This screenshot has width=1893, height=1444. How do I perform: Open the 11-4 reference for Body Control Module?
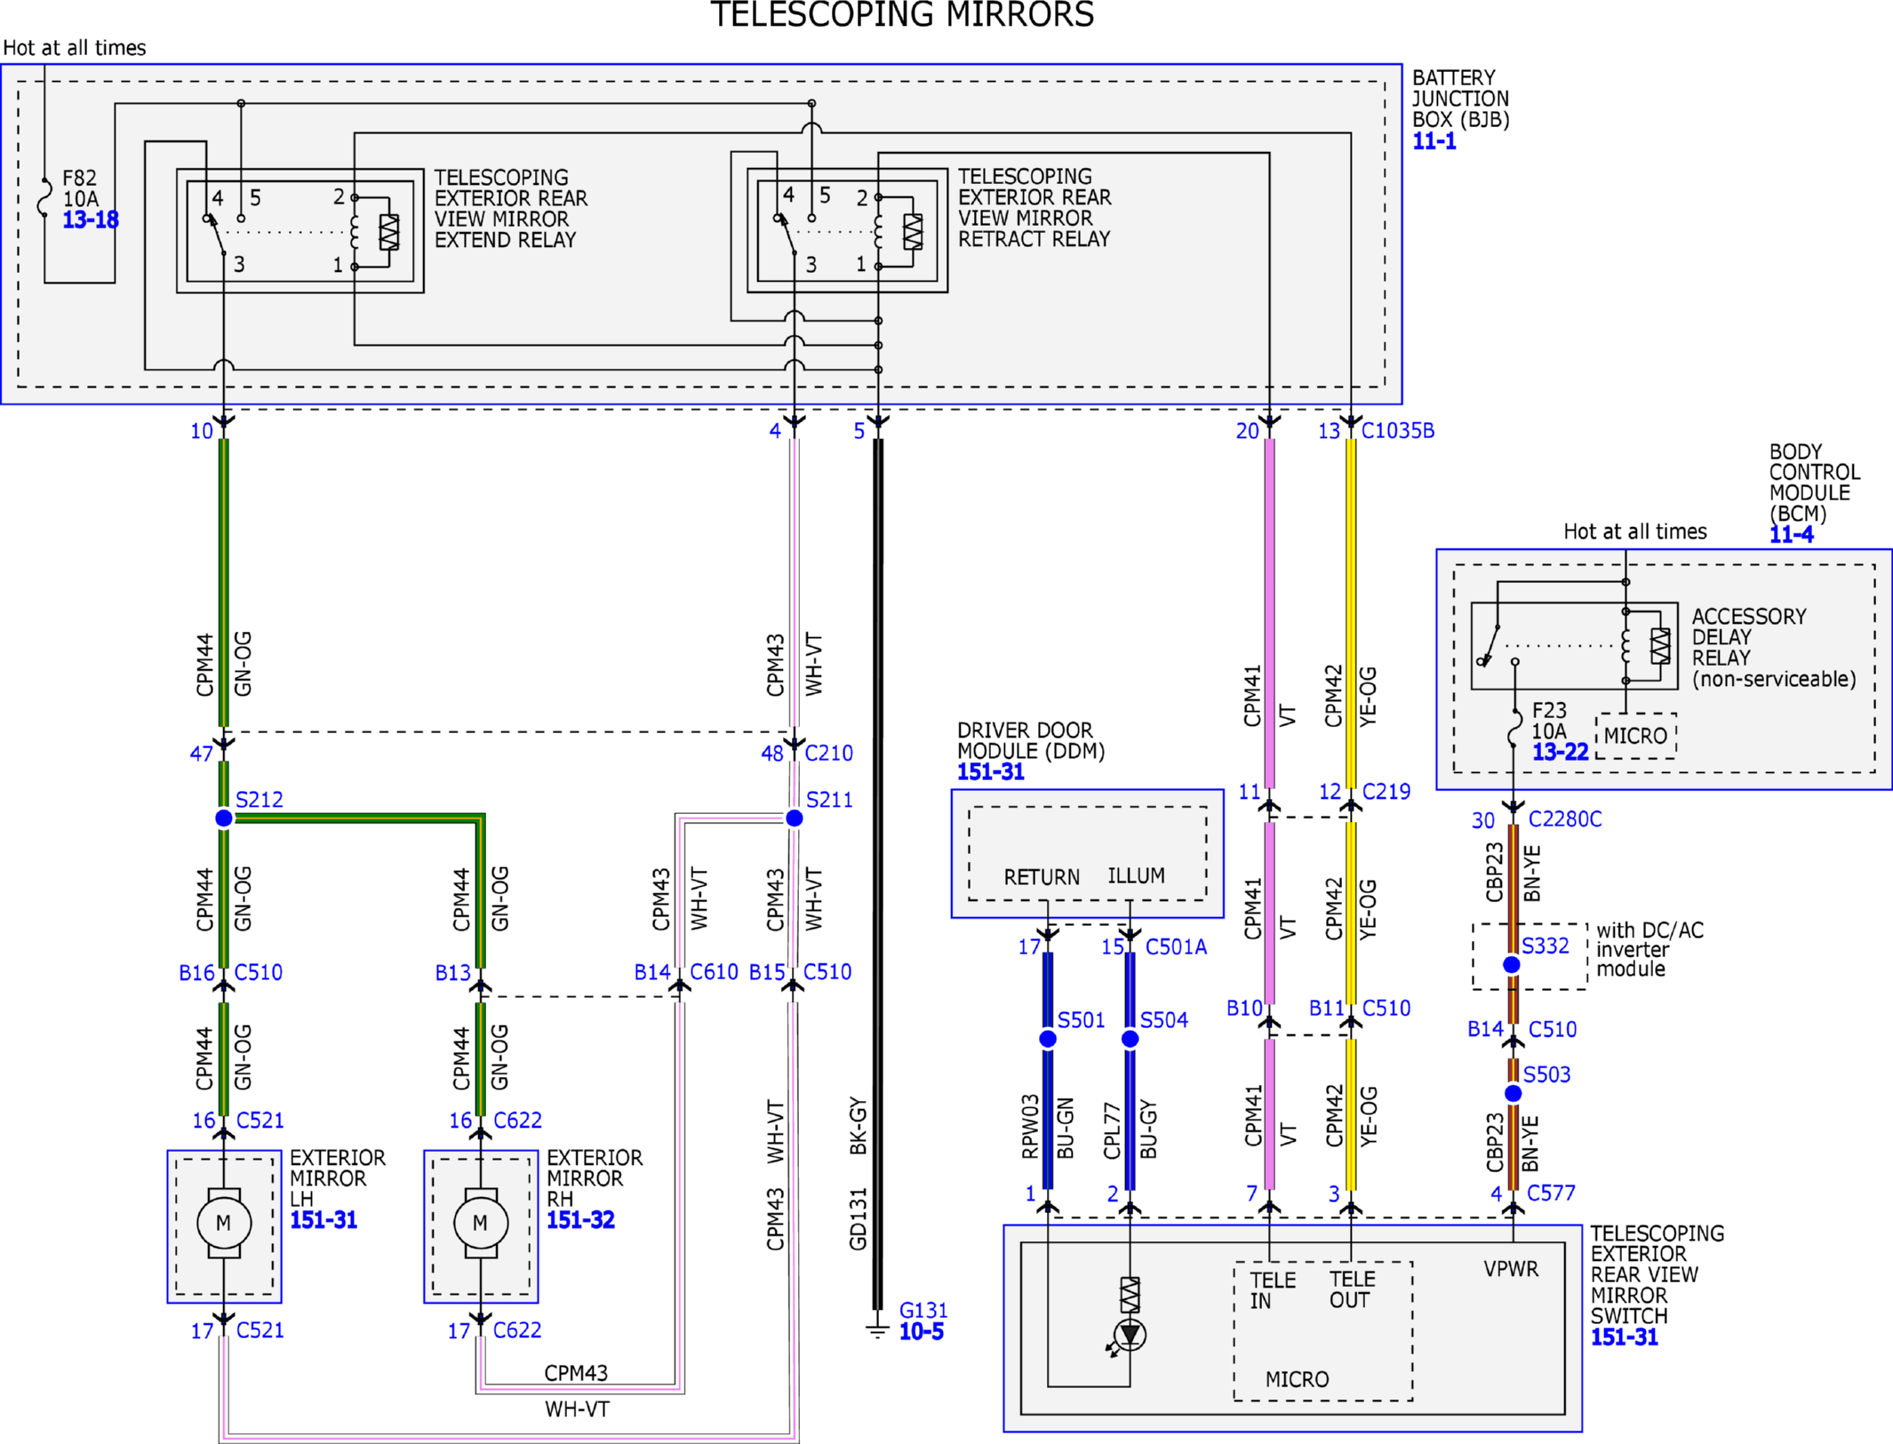click(1791, 535)
